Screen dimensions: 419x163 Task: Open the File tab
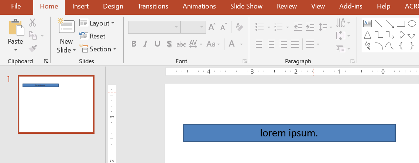[x=16, y=6]
